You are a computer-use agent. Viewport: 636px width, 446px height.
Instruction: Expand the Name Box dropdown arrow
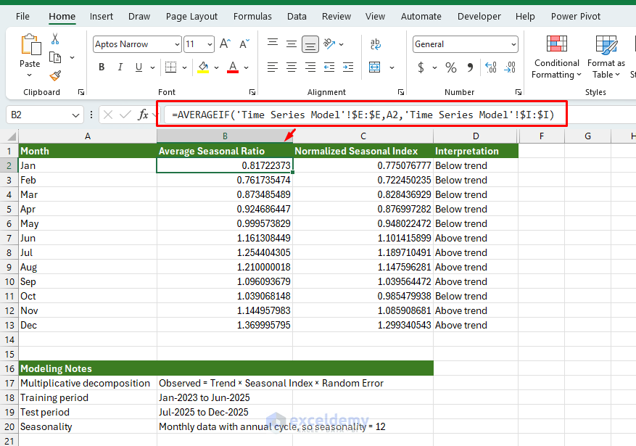[x=75, y=115]
